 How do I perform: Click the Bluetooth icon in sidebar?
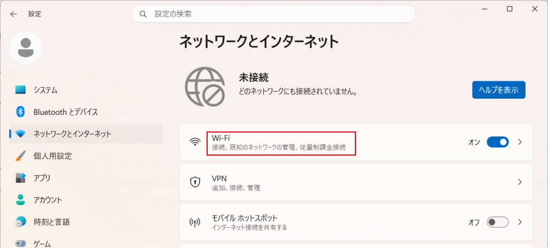click(20, 112)
